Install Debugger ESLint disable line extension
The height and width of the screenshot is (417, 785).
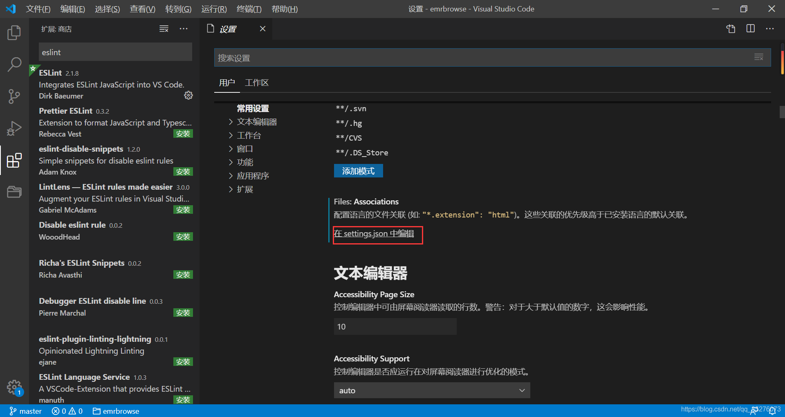(x=183, y=313)
